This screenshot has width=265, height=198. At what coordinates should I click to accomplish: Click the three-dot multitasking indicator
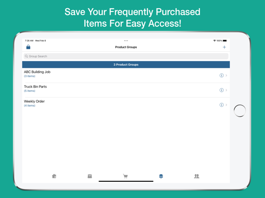coord(126,41)
